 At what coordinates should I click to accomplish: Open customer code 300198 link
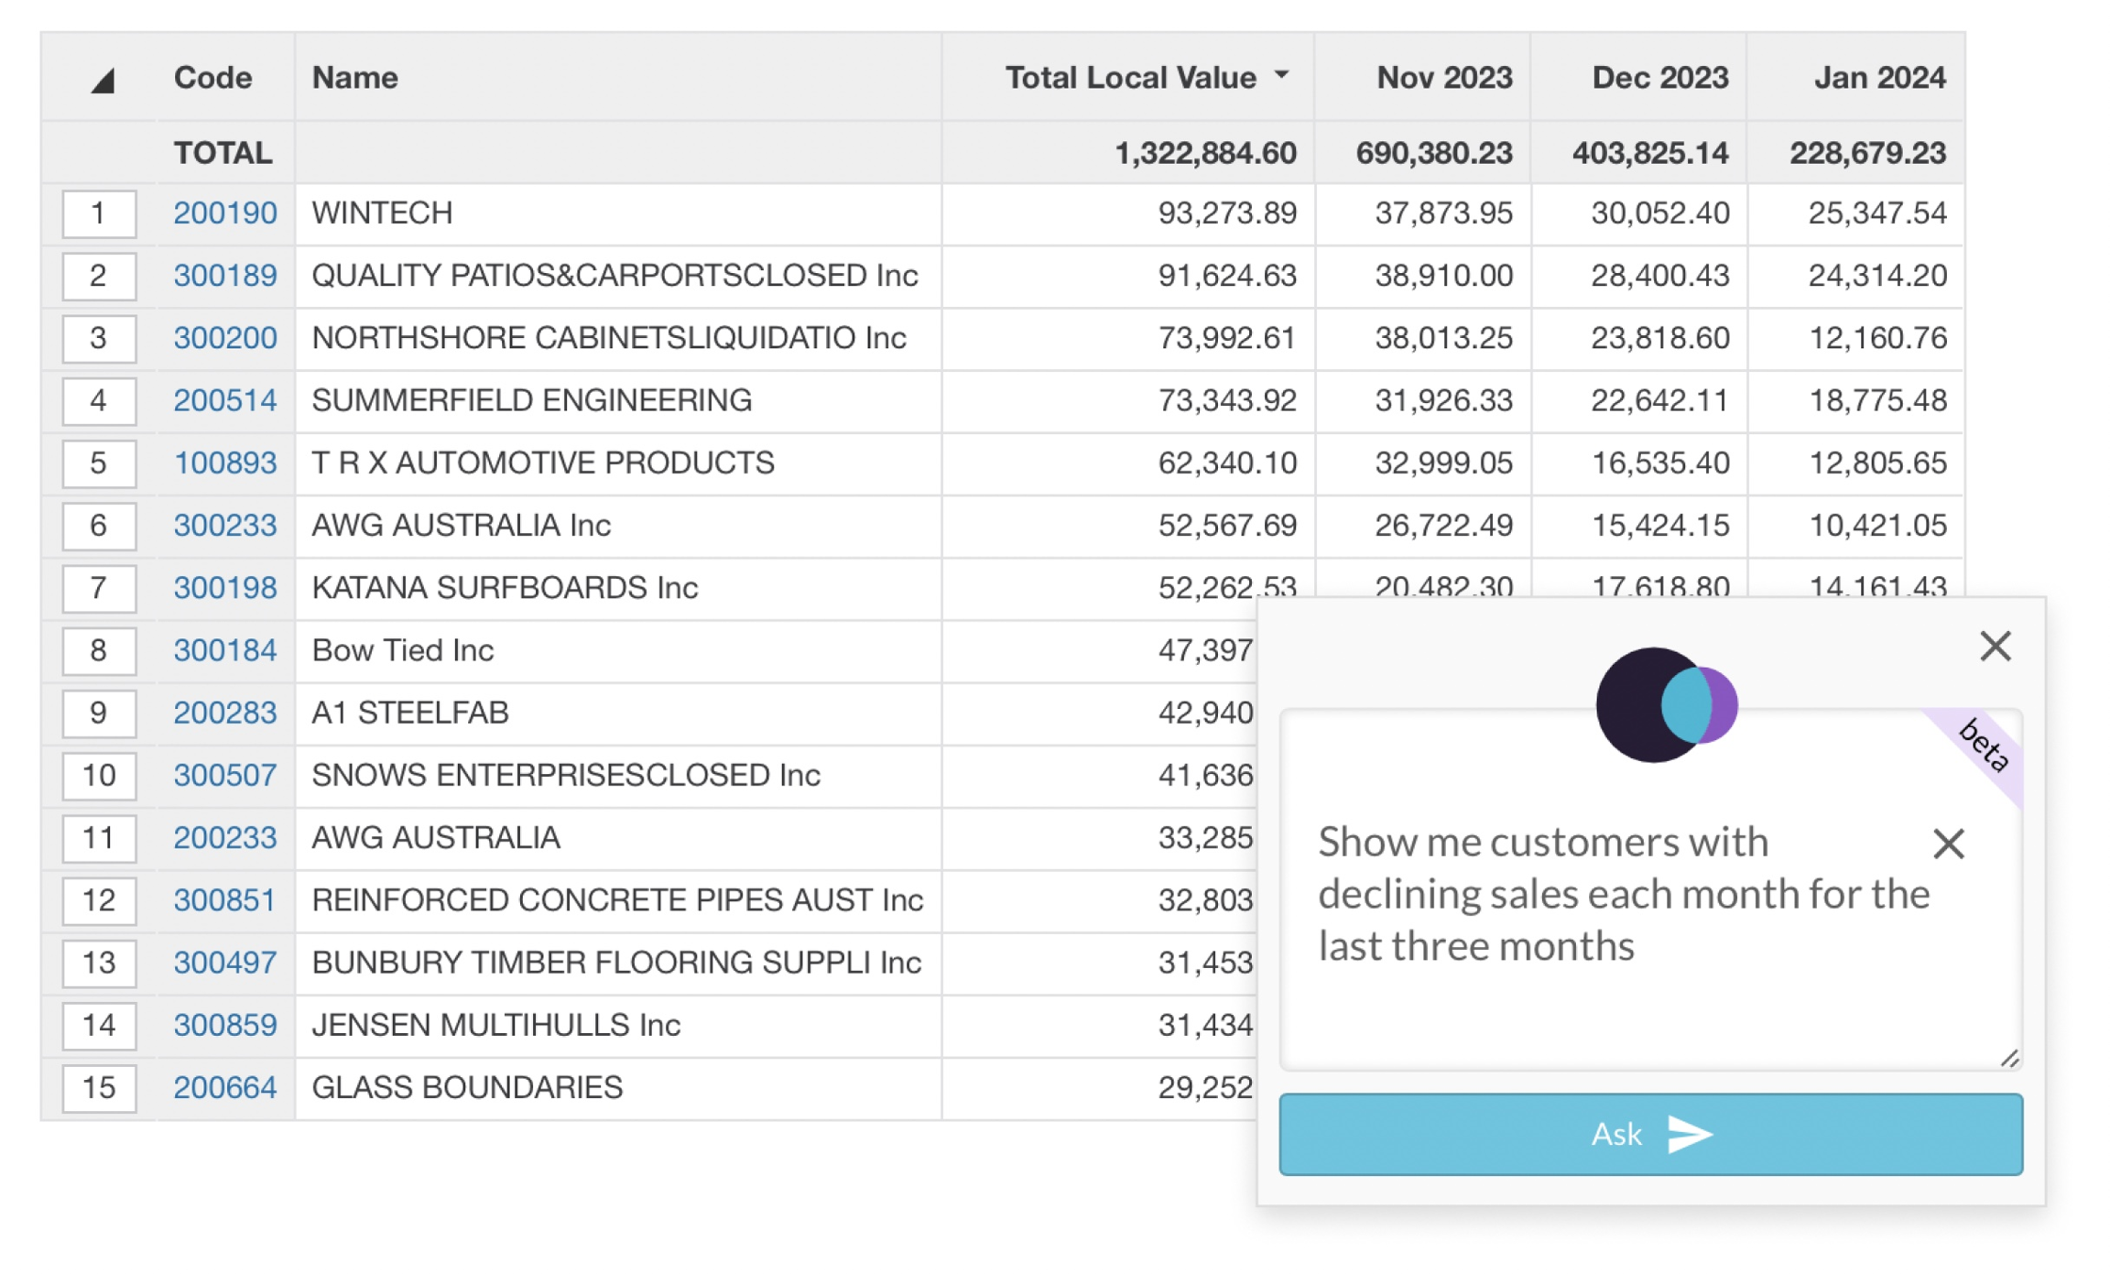pyautogui.click(x=224, y=588)
